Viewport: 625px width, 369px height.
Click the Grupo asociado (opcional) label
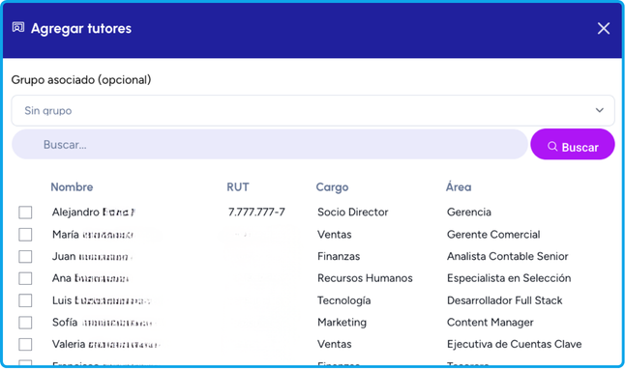coord(81,80)
